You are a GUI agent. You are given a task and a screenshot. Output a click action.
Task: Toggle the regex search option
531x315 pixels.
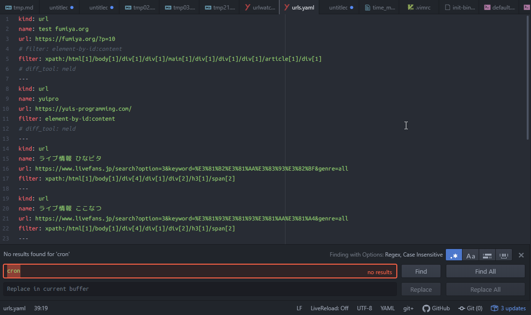tap(453, 255)
